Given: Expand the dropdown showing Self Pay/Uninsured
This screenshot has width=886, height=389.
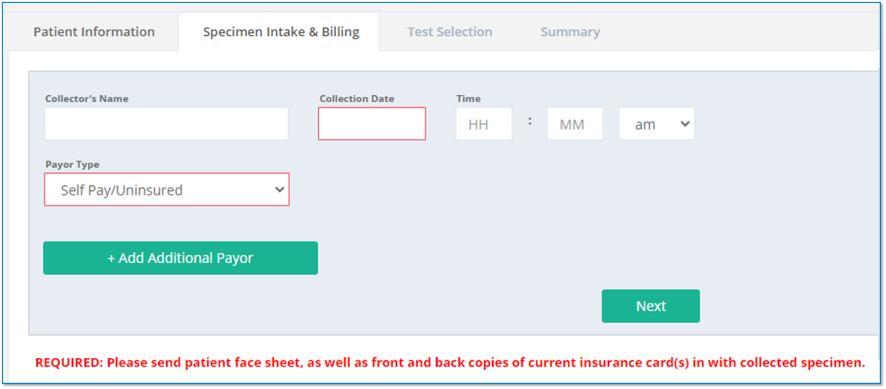Looking at the screenshot, I should (x=166, y=189).
